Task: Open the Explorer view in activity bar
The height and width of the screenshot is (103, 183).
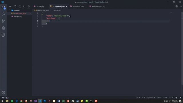Action: (x=3, y=7)
